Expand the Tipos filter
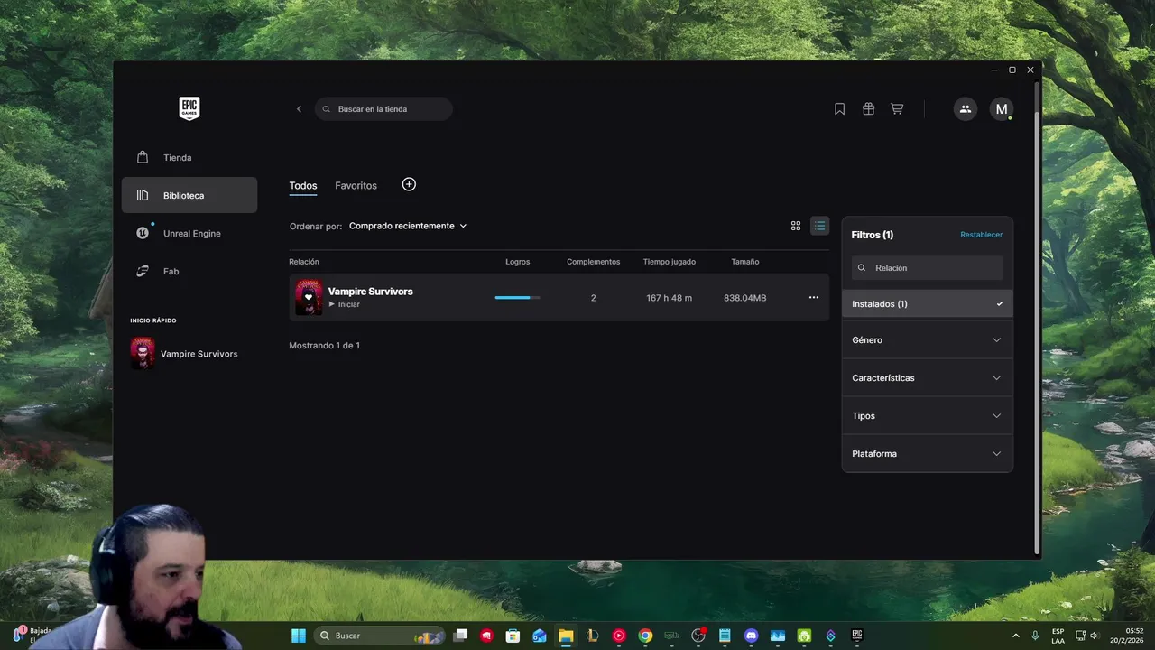 pos(928,416)
